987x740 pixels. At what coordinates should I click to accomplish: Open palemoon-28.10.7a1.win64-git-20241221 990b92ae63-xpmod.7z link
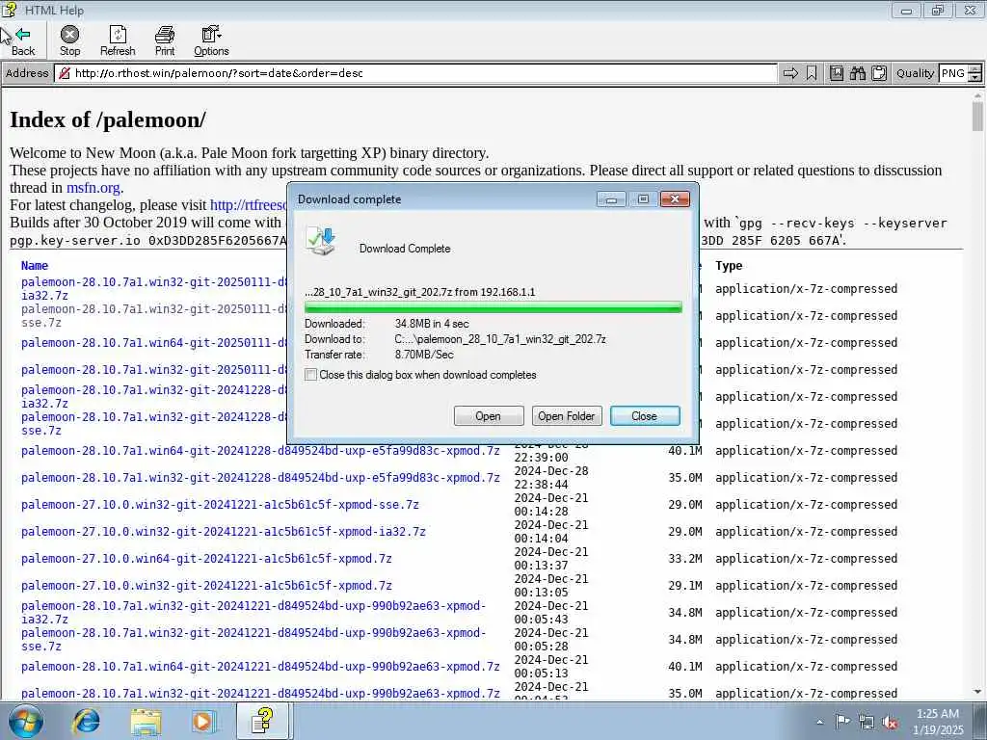(260, 667)
